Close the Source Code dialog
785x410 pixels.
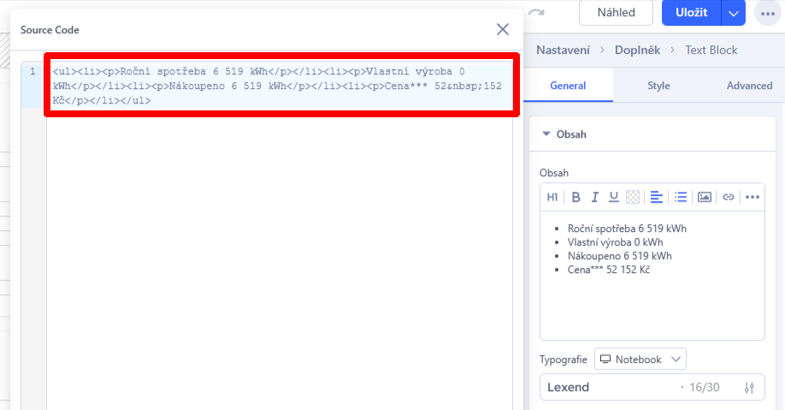coord(503,29)
